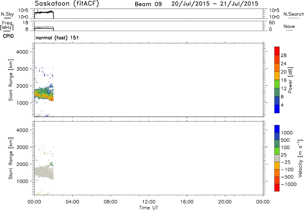The width and height of the screenshot is (304, 210).
Task: Click the 'Velocity [m s-1]' colorbar label
Action: 300,158
